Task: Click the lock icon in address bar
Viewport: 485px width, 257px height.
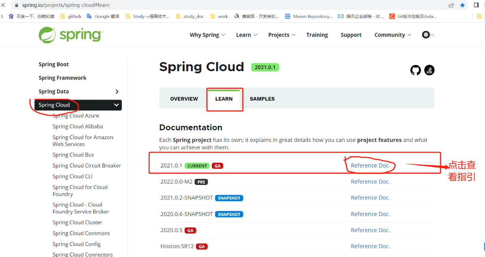Action: click(17, 5)
